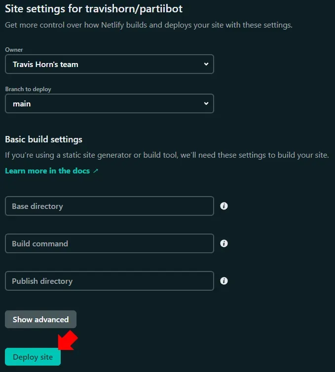Focus the Build command input field

[x=109, y=243]
